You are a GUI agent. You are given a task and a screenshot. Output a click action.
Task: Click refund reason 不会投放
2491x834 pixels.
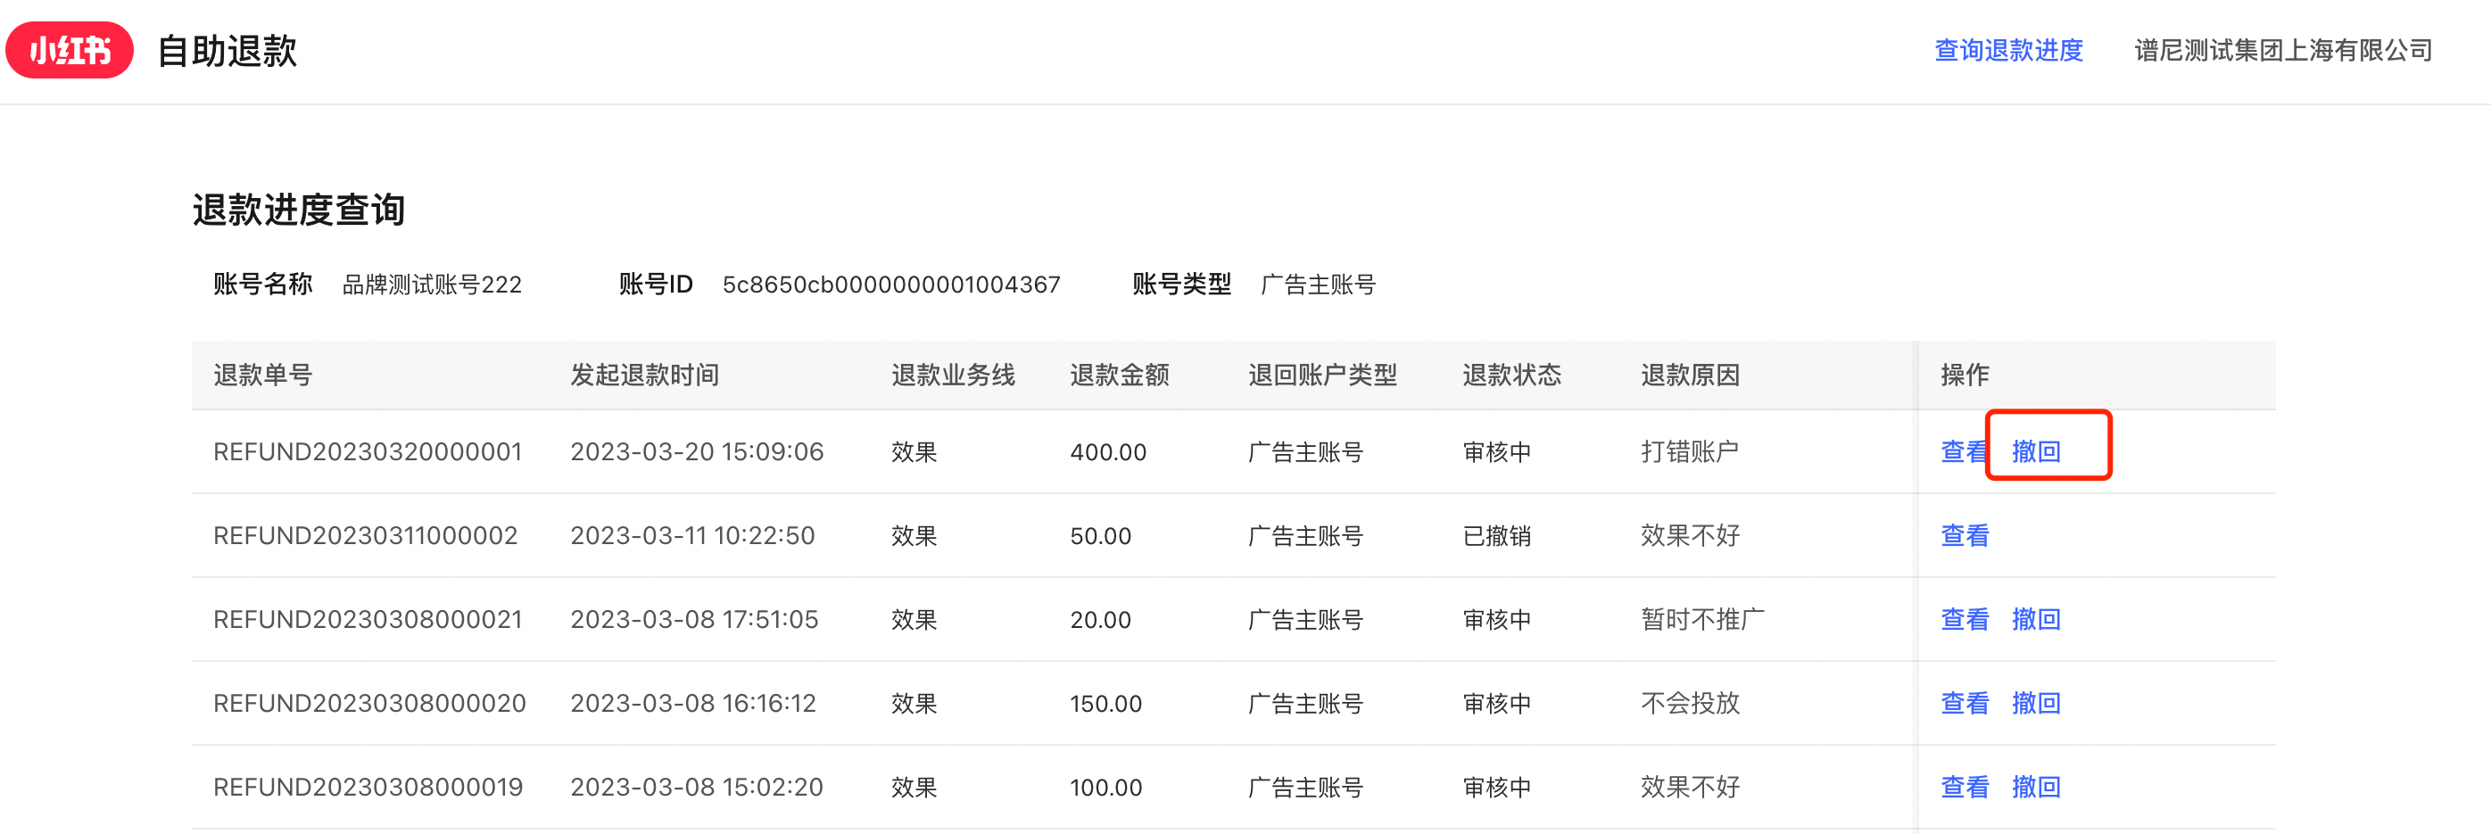(x=1691, y=704)
